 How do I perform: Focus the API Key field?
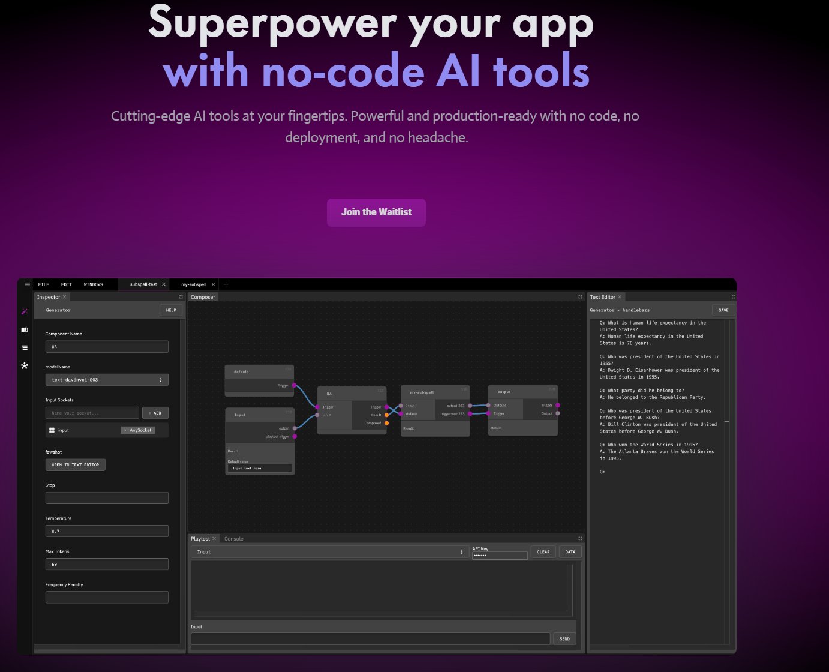500,556
